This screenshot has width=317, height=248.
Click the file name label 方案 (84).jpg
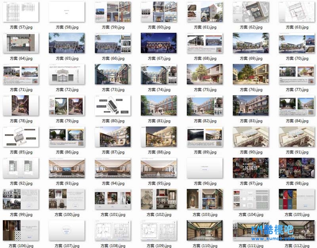[296, 121]
